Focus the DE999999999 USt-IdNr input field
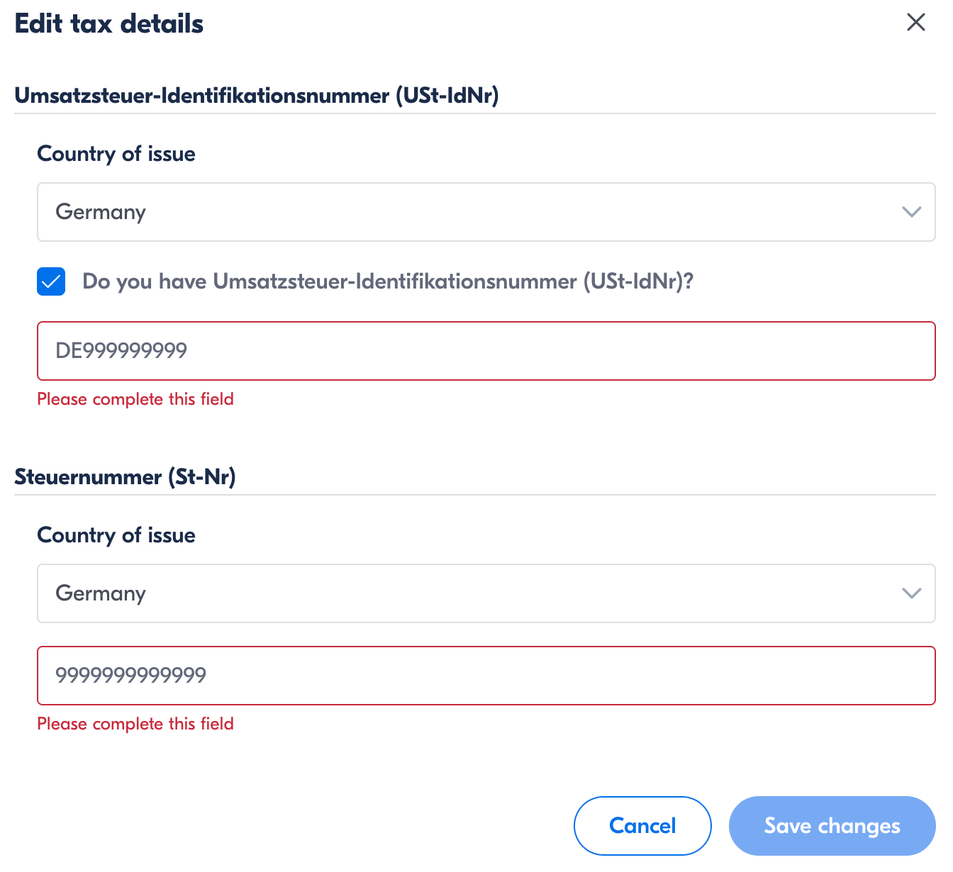 coord(486,351)
